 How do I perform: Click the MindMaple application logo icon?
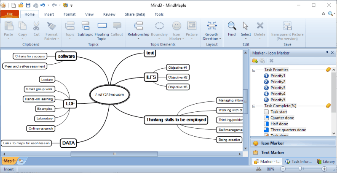pyautogui.click(x=3, y=5)
